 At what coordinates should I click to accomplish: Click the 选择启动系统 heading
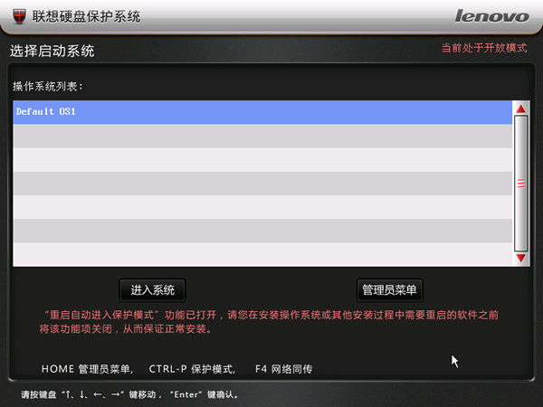click(x=52, y=51)
